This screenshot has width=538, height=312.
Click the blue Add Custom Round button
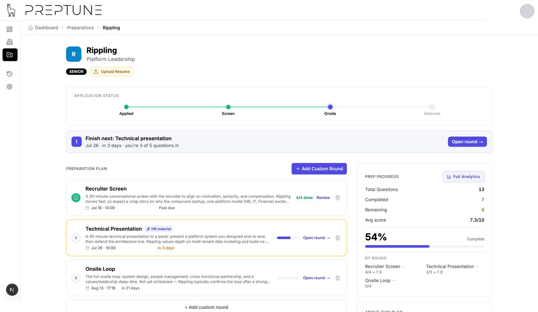pos(319,169)
